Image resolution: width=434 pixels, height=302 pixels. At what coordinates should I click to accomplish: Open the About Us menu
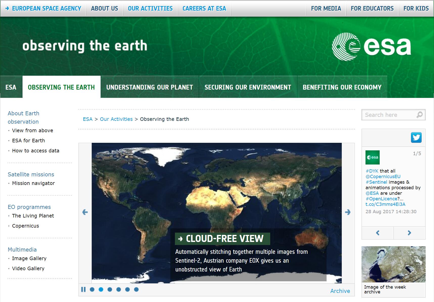click(x=104, y=9)
